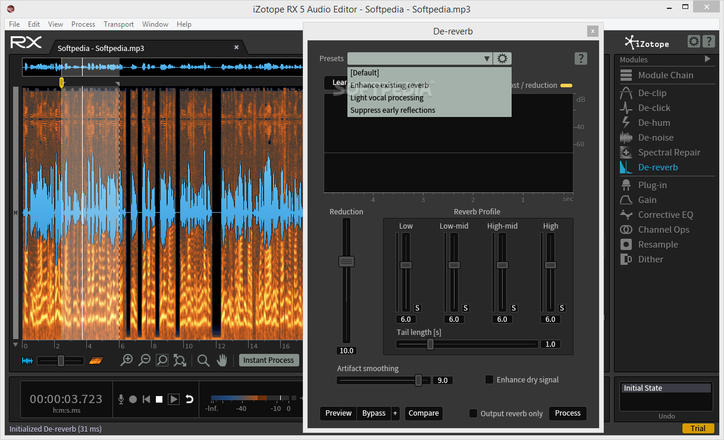Select the De-reverb module

(x=649, y=167)
